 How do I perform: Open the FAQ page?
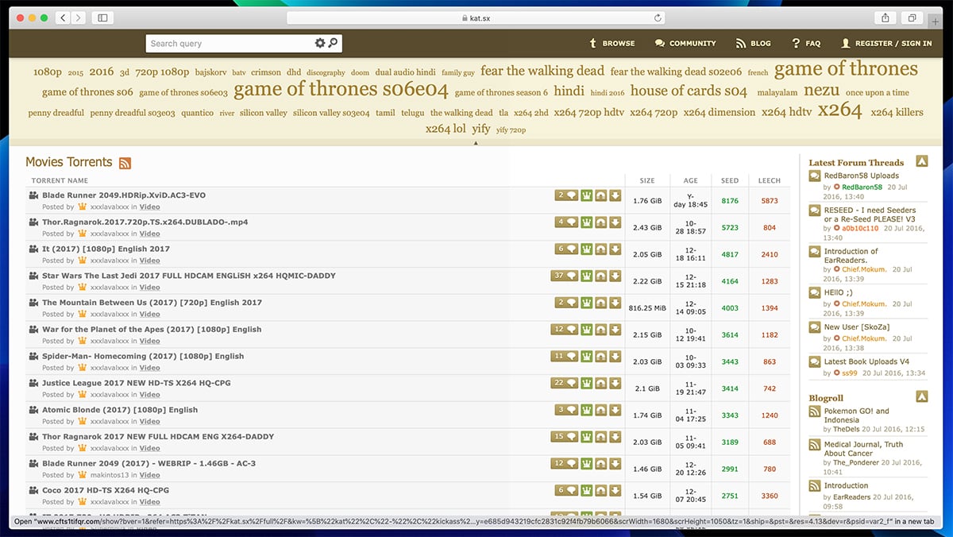pos(806,44)
